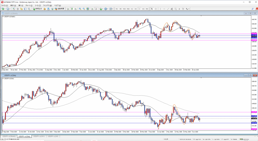Open the ヘルプ menu
Screen dimensions: 258x141
(58, 6)
